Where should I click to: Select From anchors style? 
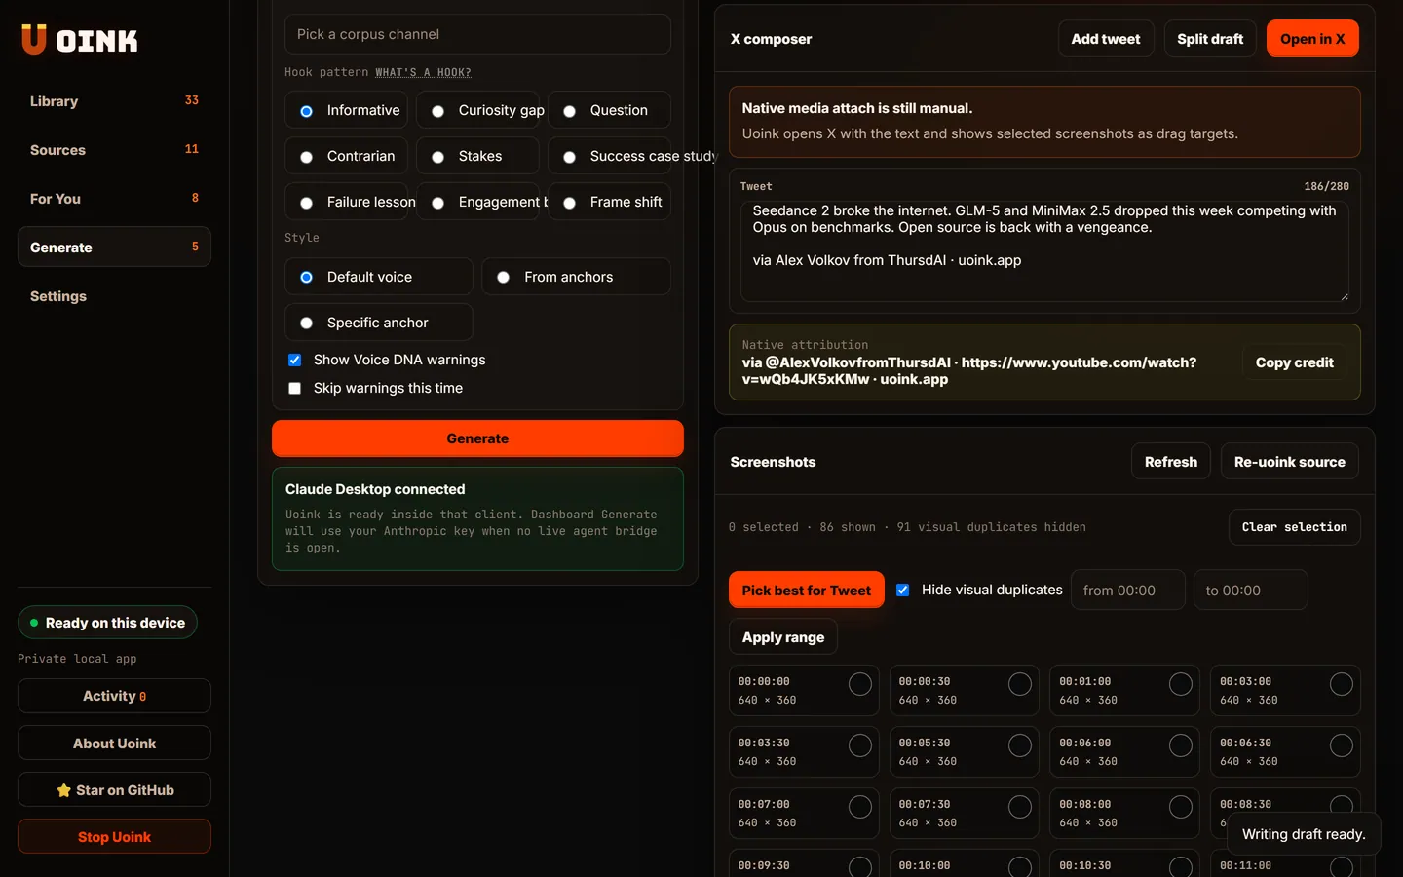tap(576, 277)
